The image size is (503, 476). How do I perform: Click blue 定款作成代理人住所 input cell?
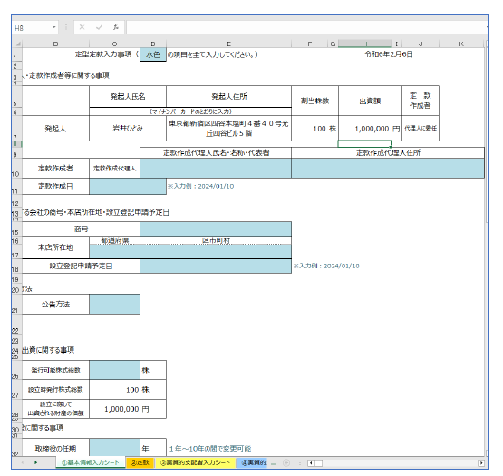pos(388,169)
